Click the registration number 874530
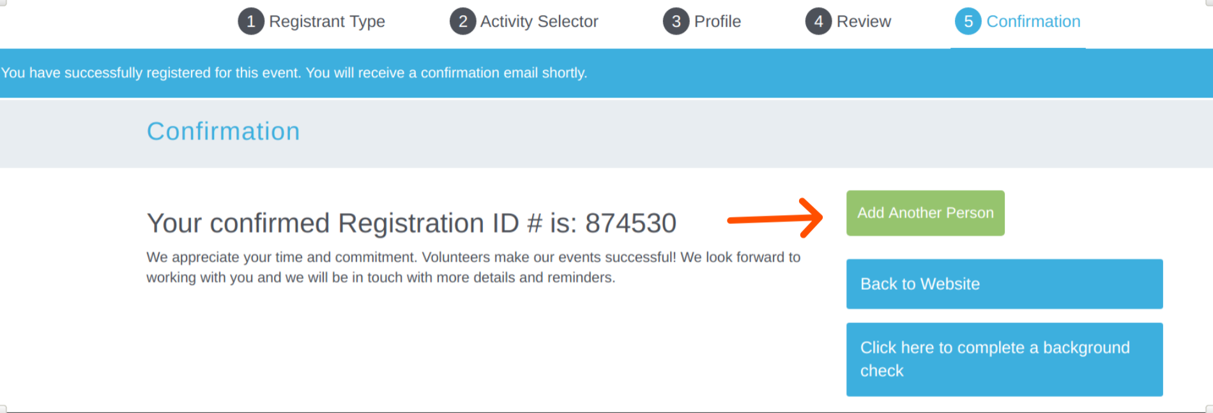This screenshot has width=1213, height=413. (630, 223)
